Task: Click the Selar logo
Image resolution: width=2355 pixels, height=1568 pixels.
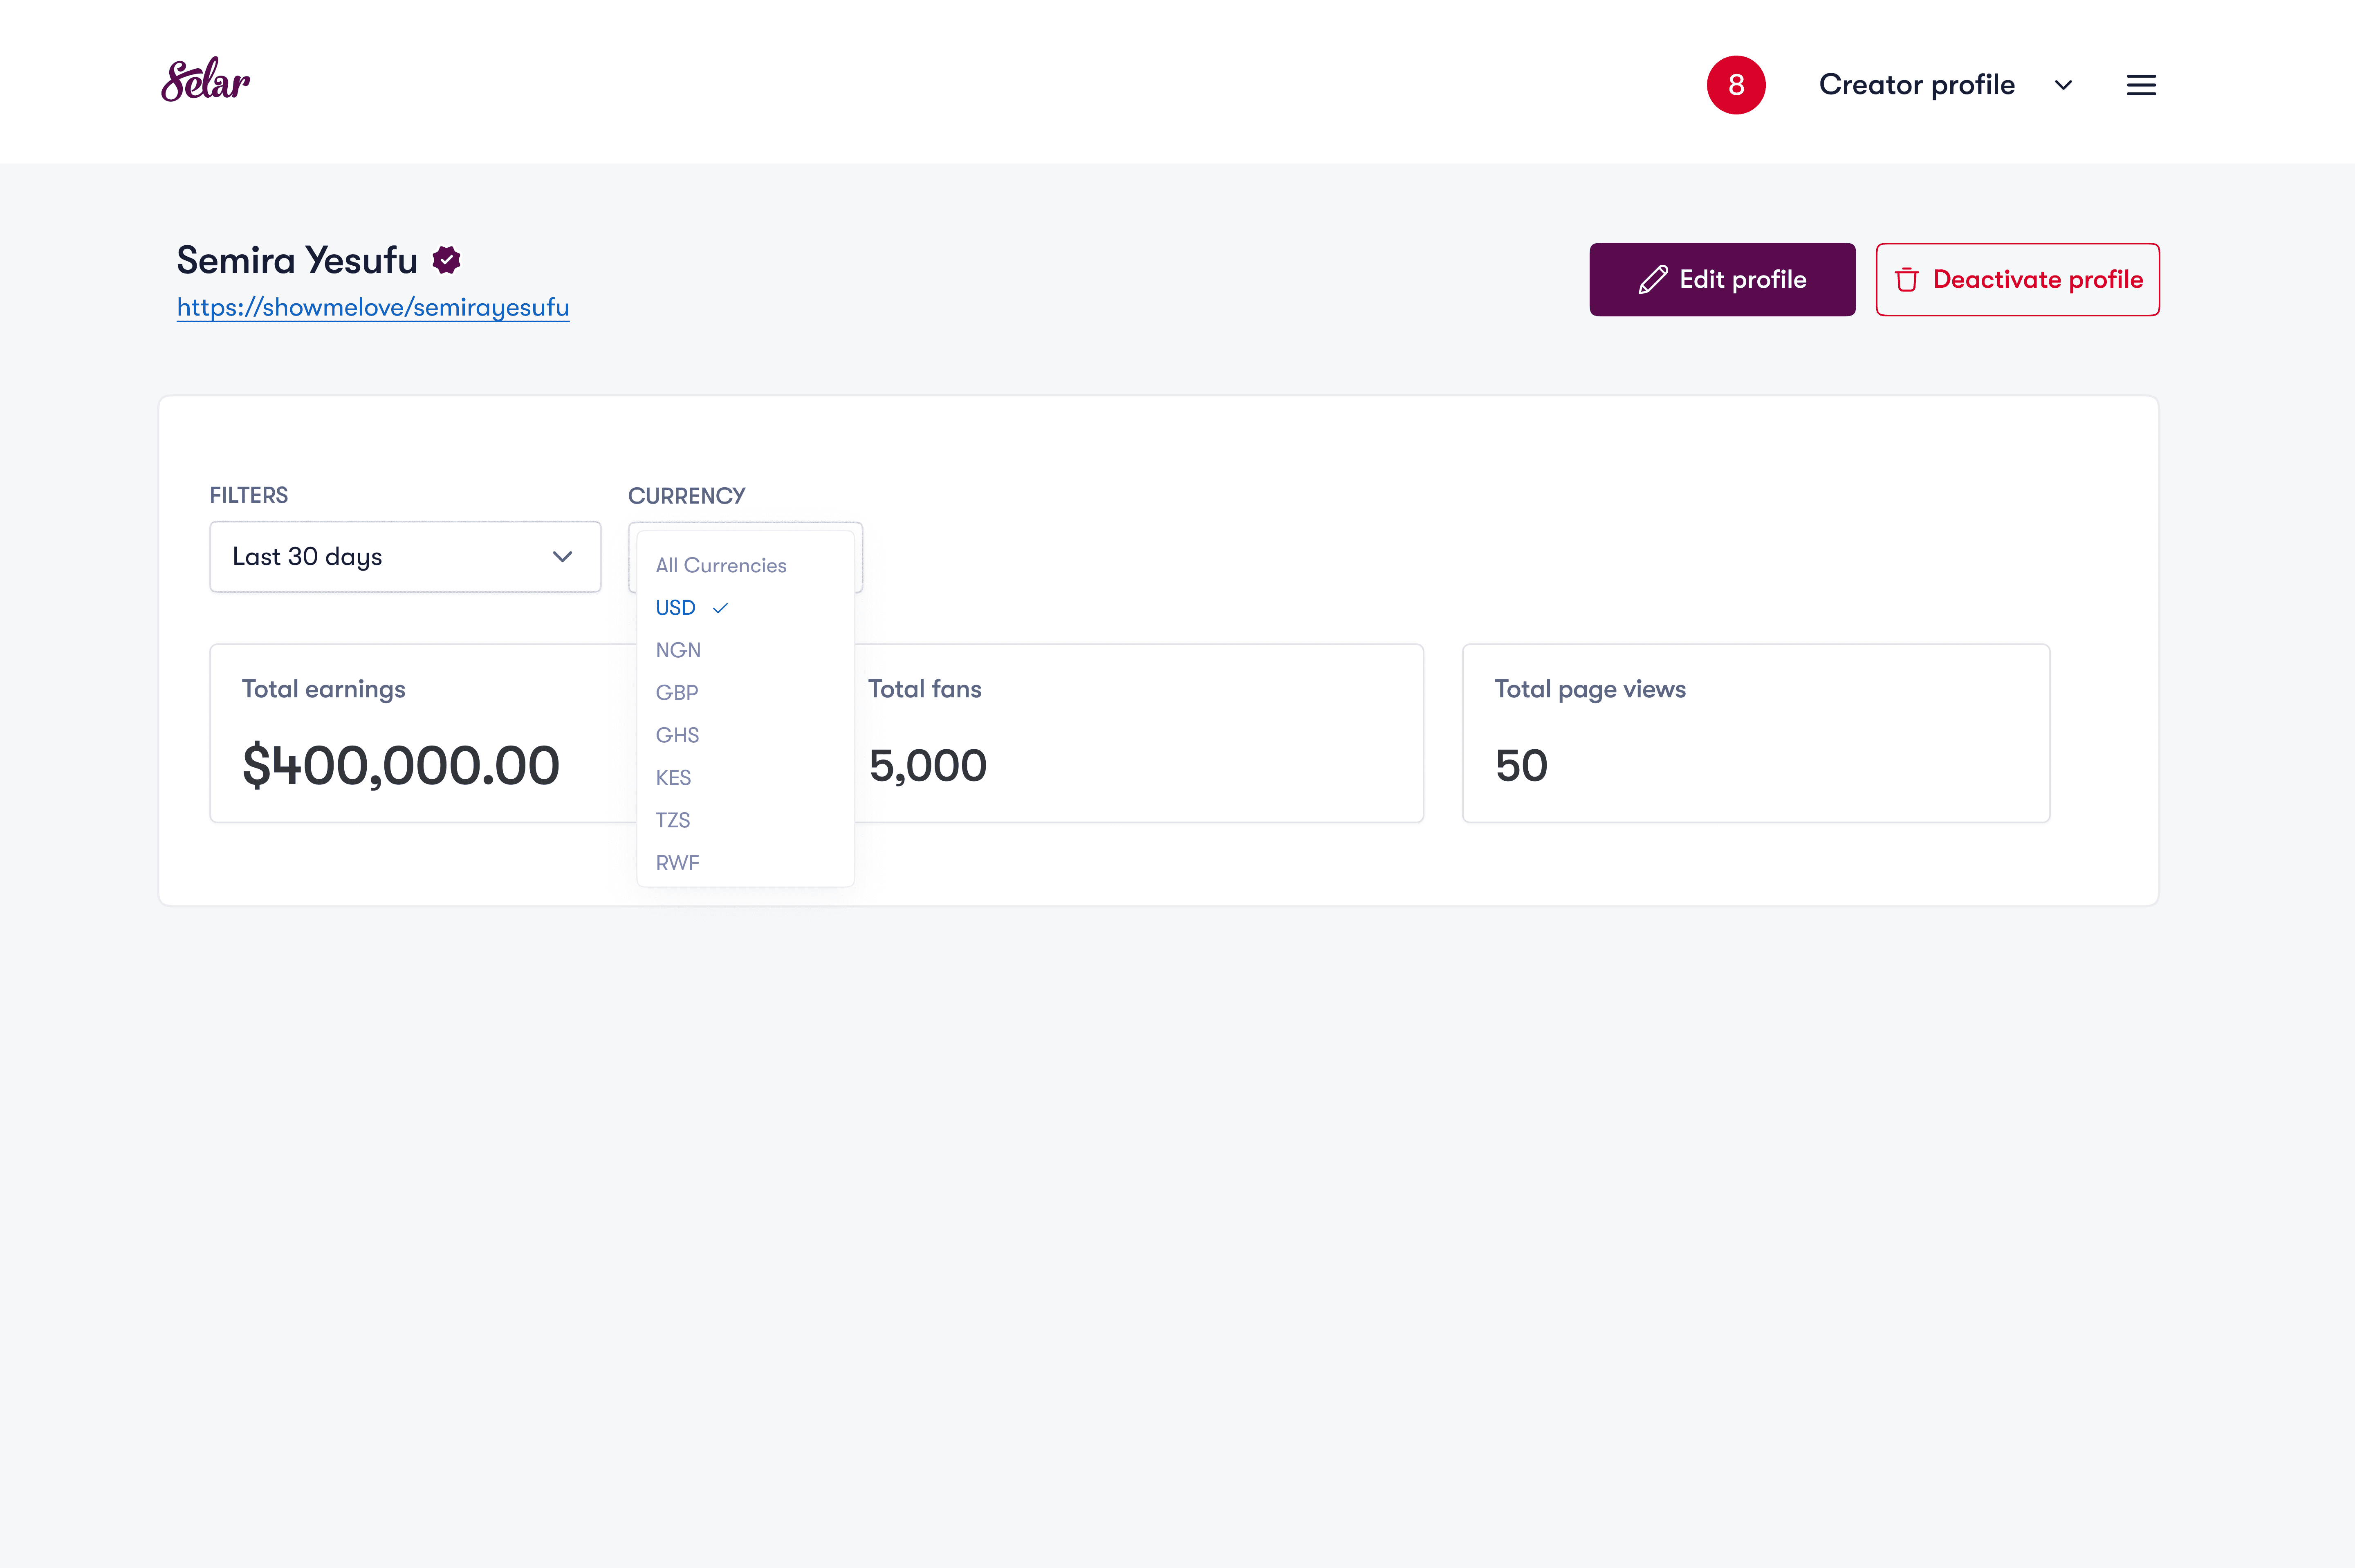Action: click(x=205, y=80)
